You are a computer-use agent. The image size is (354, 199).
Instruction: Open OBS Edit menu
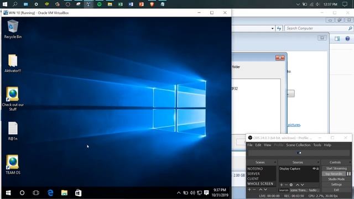coord(258,145)
